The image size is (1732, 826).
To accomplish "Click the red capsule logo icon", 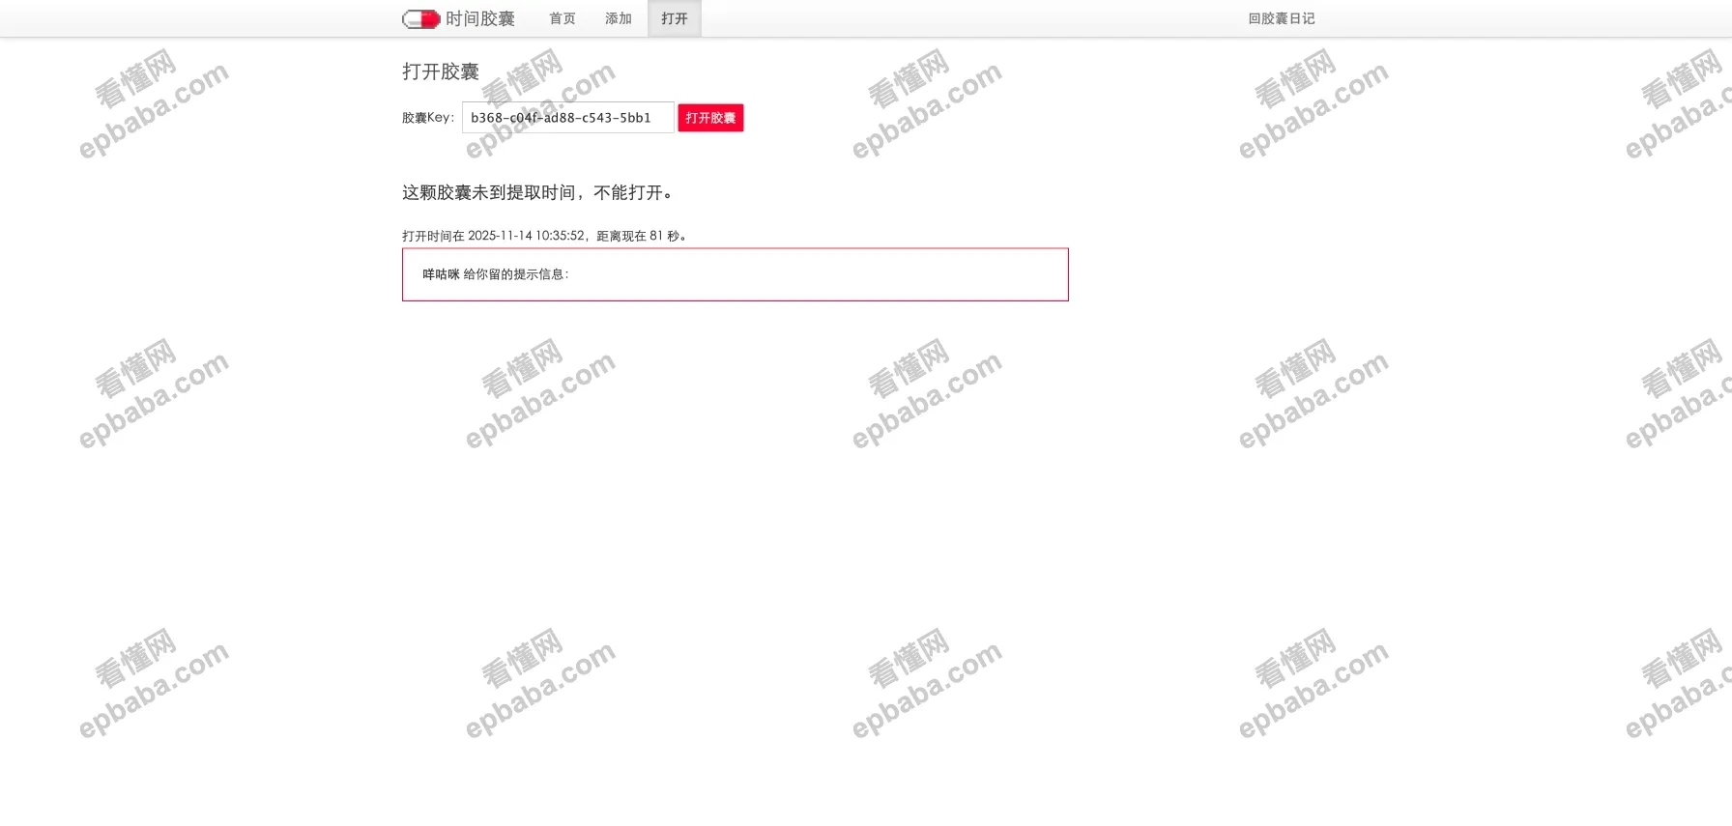I will coord(420,19).
